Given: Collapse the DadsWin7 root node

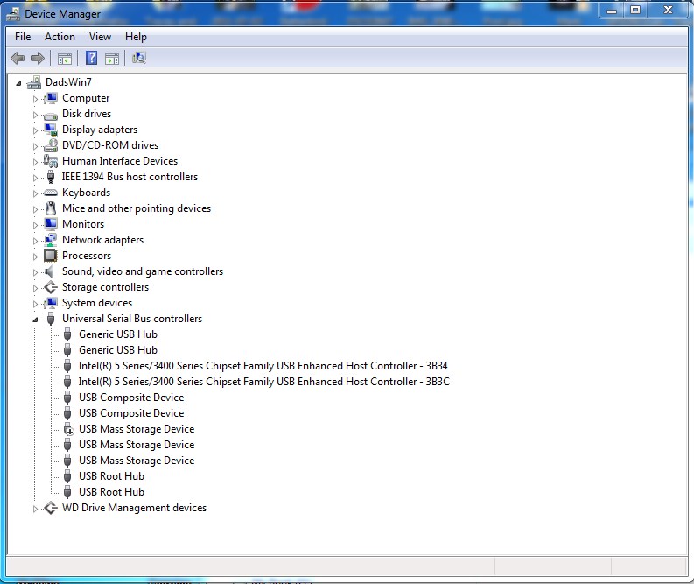Looking at the screenshot, I should click(18, 83).
